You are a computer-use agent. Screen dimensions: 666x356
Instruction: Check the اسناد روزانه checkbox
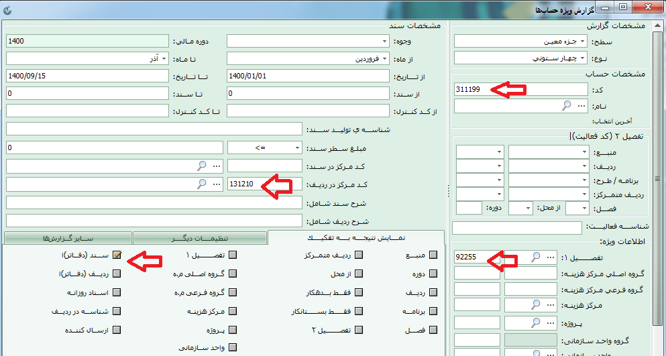pyautogui.click(x=117, y=292)
